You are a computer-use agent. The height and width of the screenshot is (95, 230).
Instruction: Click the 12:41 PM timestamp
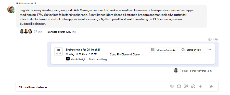coord(213,40)
